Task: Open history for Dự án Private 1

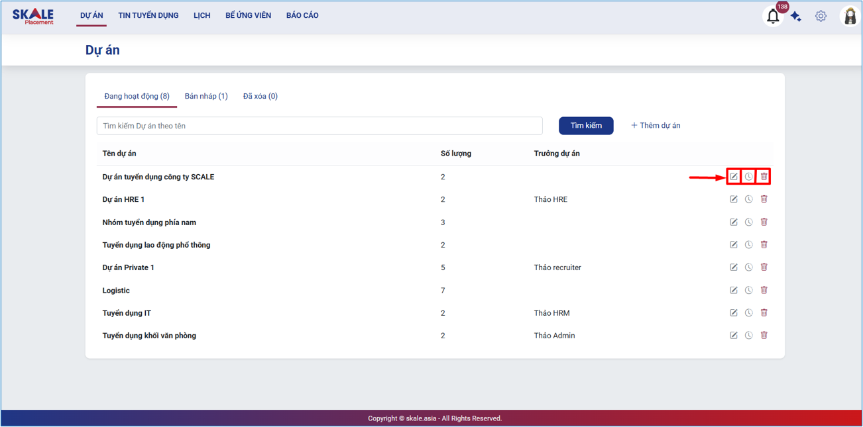Action: [748, 267]
